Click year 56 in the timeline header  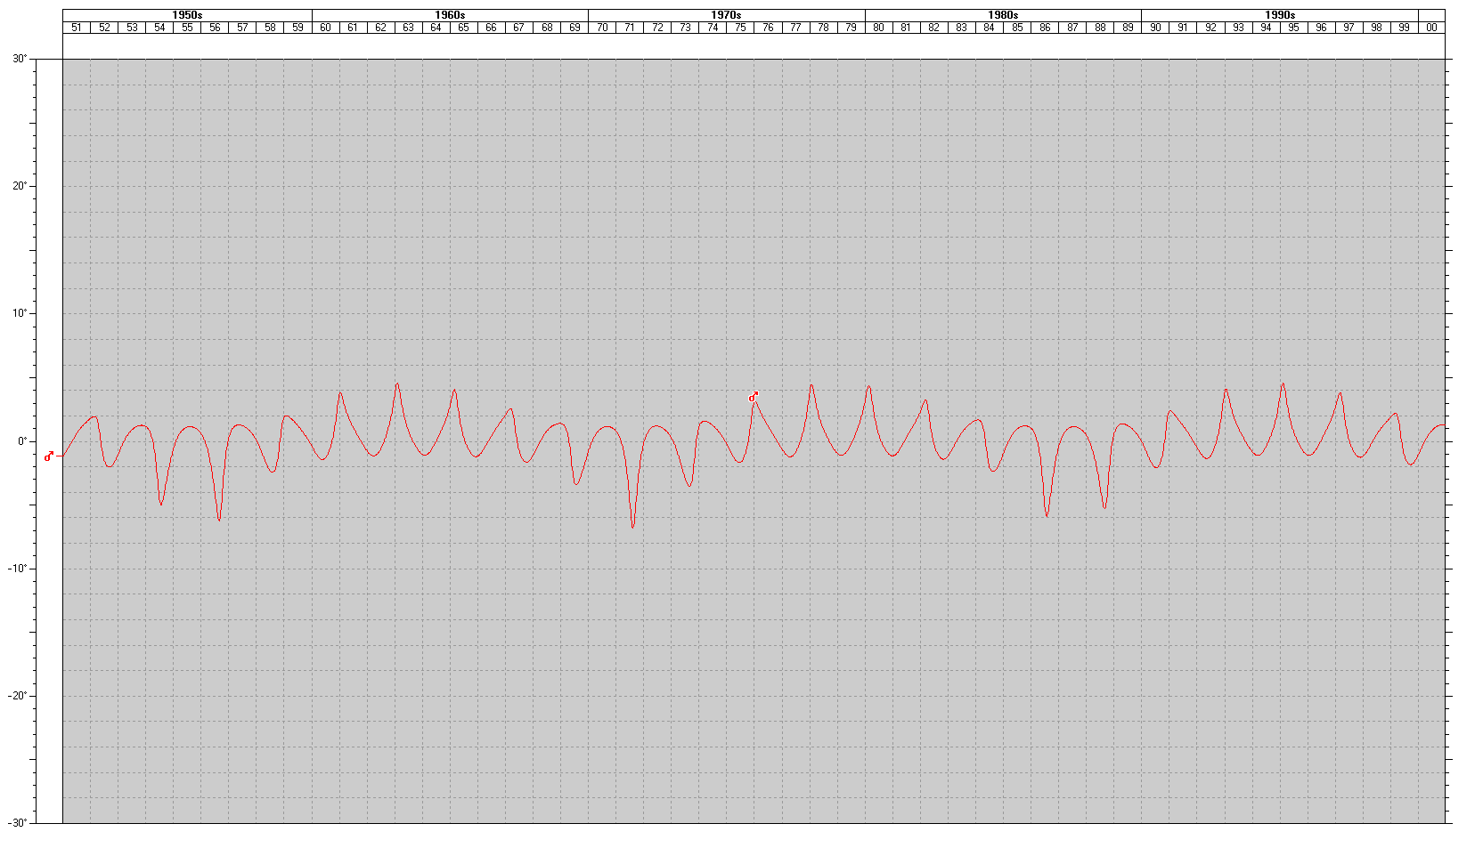click(215, 28)
